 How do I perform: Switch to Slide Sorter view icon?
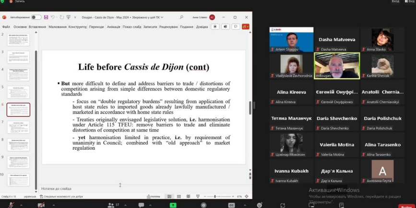pos(179,197)
